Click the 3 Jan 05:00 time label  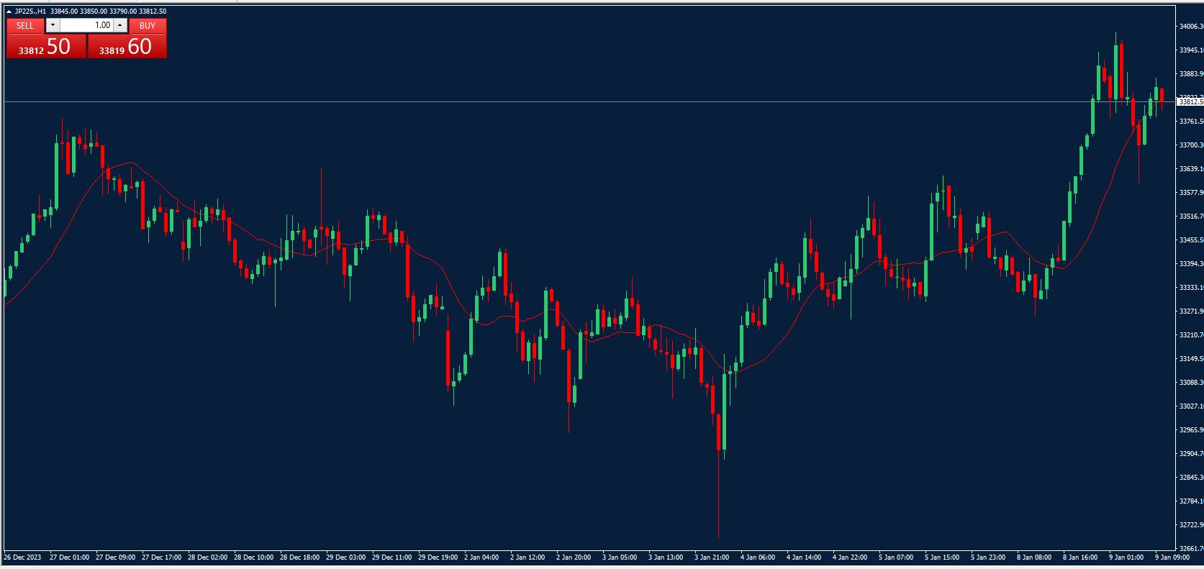click(621, 557)
